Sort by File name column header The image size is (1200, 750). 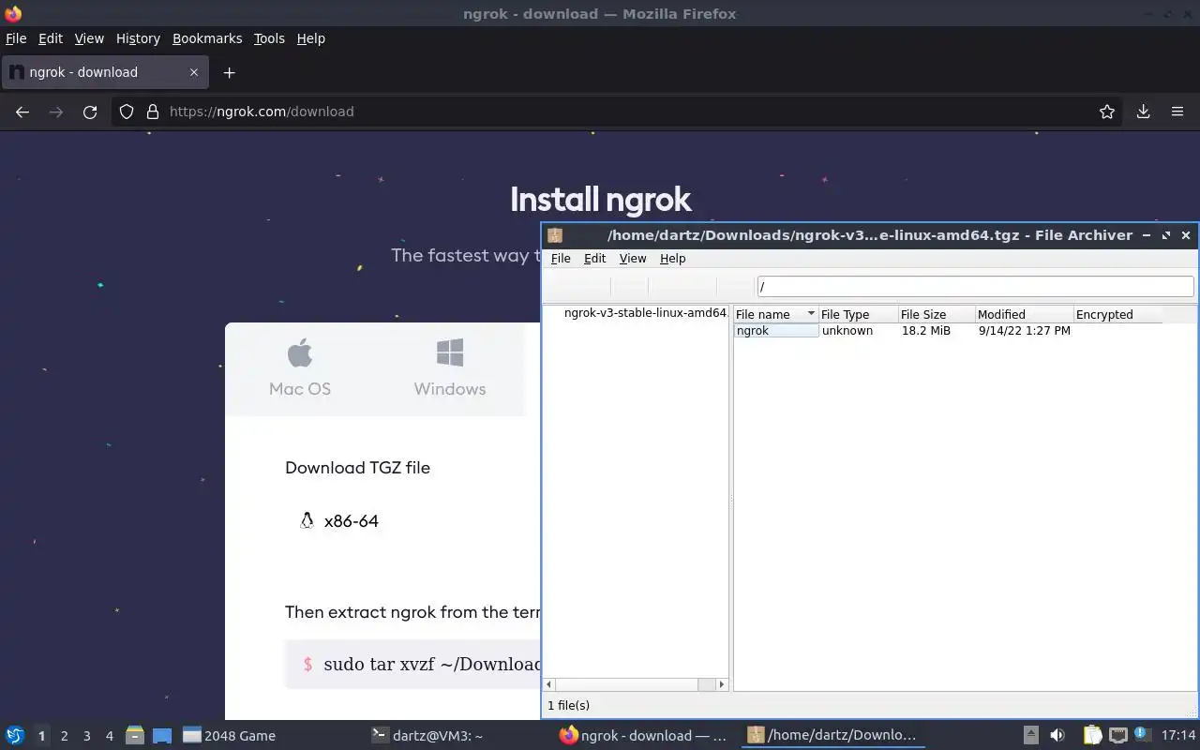(x=775, y=314)
